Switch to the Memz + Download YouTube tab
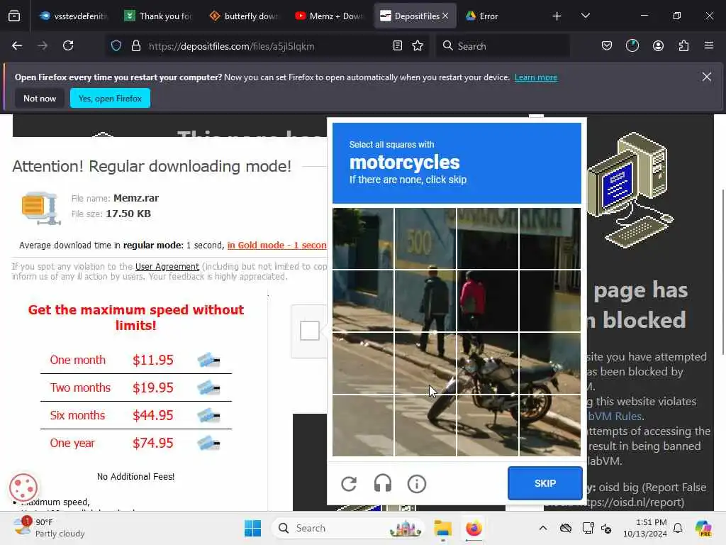726x545 pixels. coord(329,16)
